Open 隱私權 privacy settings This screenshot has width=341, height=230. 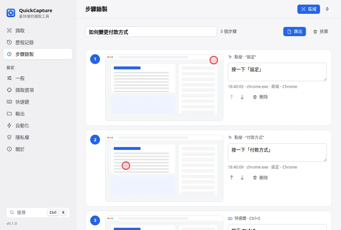(38, 137)
